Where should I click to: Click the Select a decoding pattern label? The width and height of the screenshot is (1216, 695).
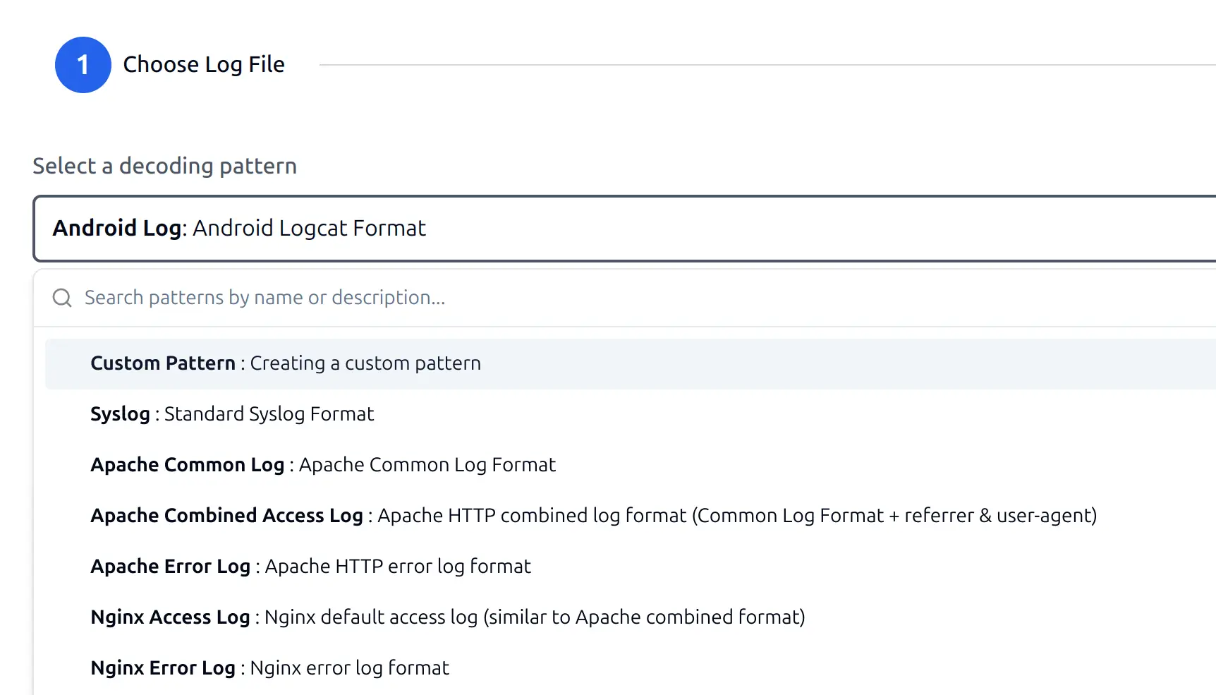click(x=164, y=166)
